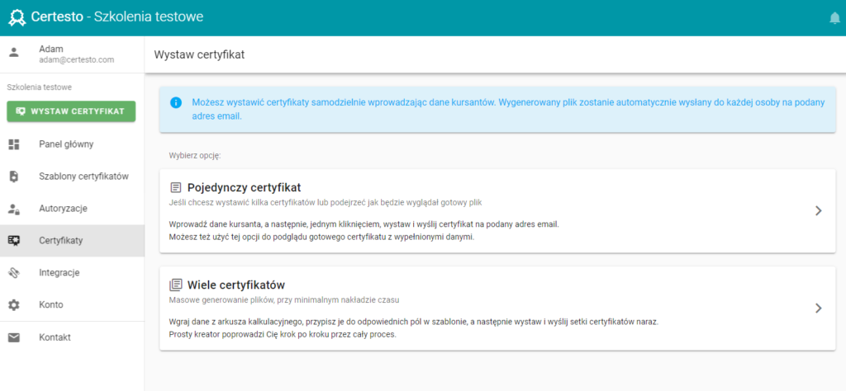The image size is (846, 391).
Task: Click the user avatar icon beside Adam
Action: pyautogui.click(x=14, y=52)
